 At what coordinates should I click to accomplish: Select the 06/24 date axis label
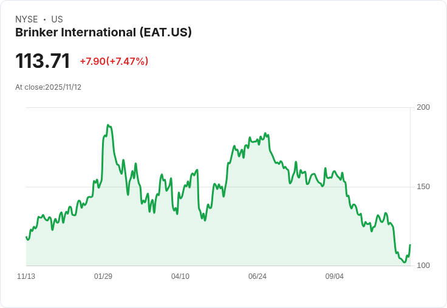[x=258, y=276]
